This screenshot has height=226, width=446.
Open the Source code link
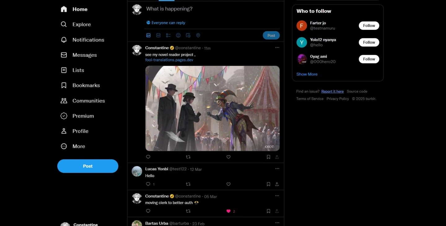[357, 91]
